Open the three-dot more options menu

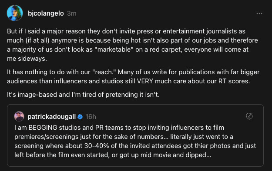[x=259, y=13]
